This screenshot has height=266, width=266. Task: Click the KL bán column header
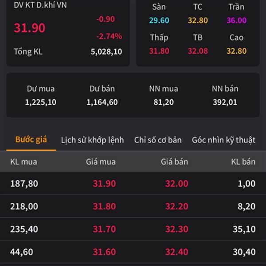(x=243, y=162)
